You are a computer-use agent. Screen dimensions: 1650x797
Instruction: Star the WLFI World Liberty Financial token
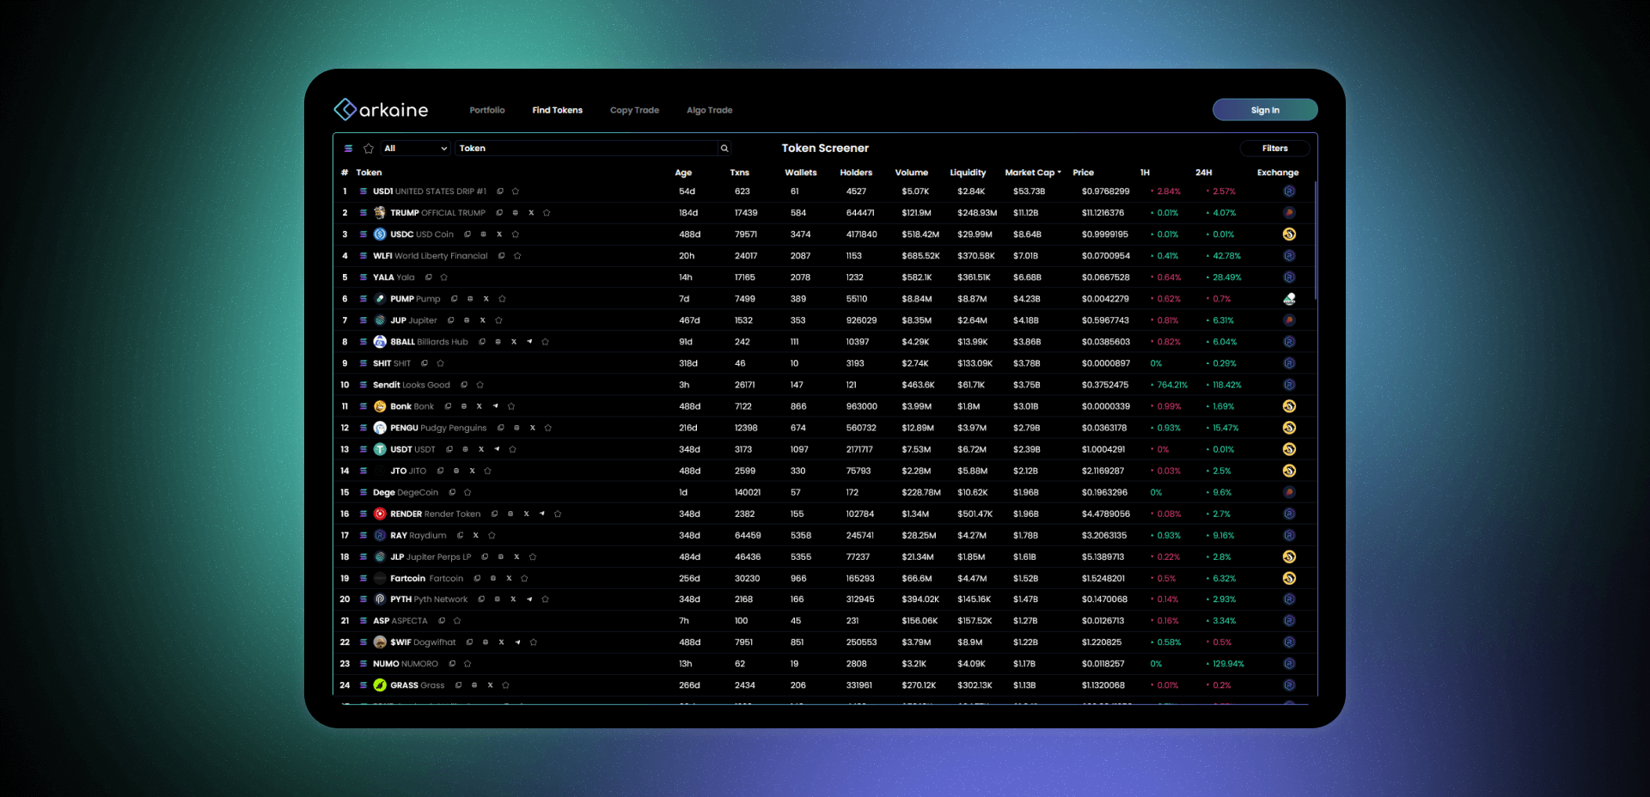pyautogui.click(x=517, y=256)
